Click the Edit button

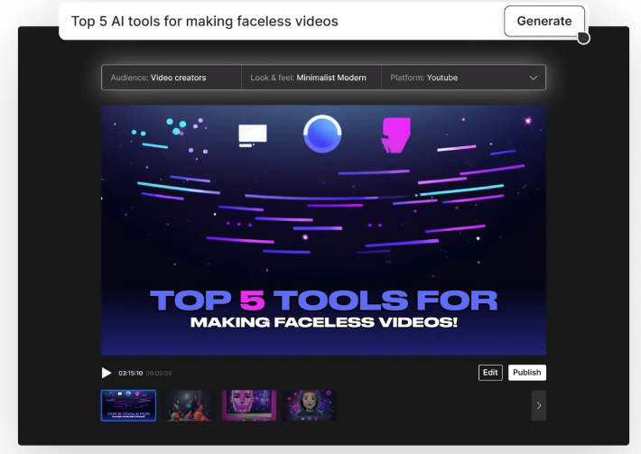pos(490,372)
